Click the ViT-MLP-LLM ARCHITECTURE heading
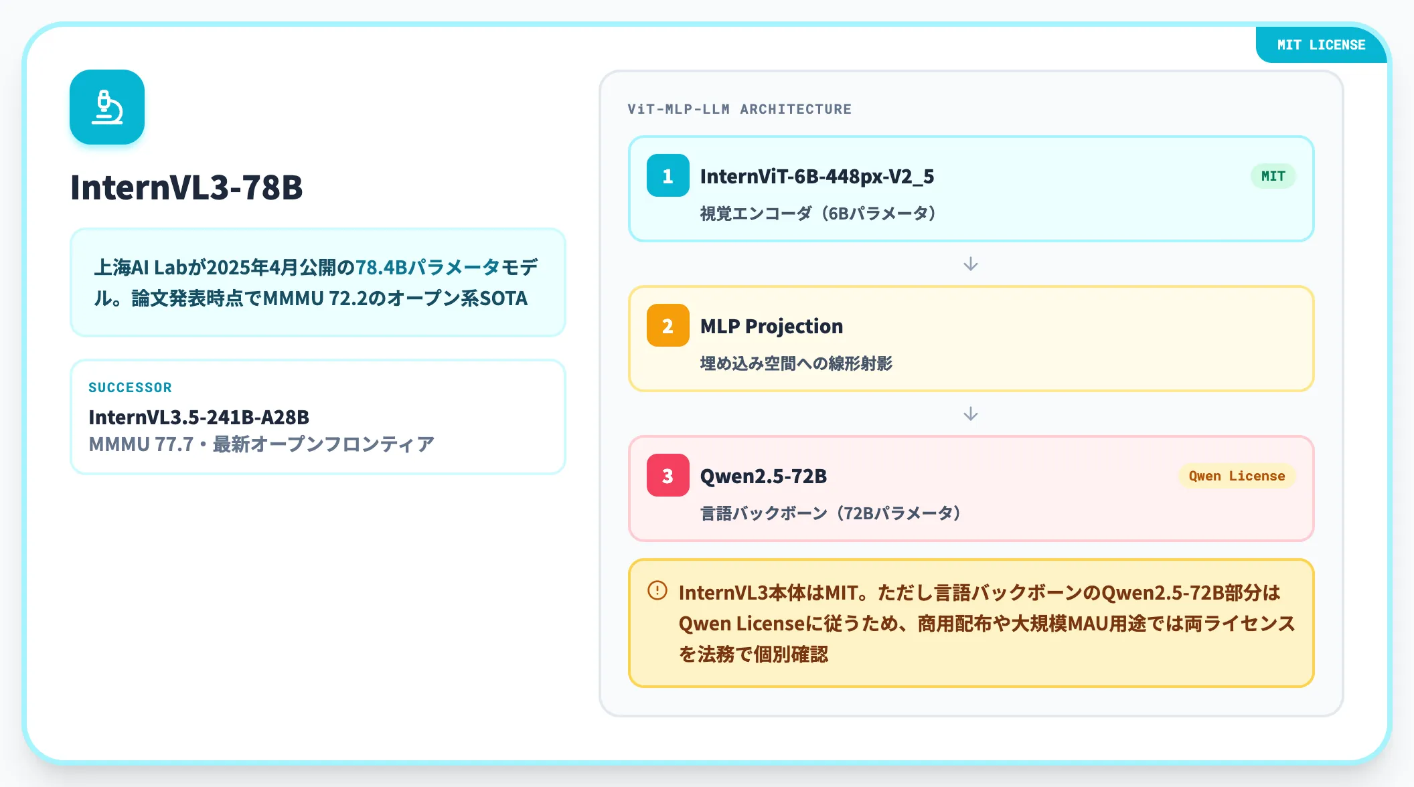The image size is (1414, 787). pyautogui.click(x=739, y=109)
